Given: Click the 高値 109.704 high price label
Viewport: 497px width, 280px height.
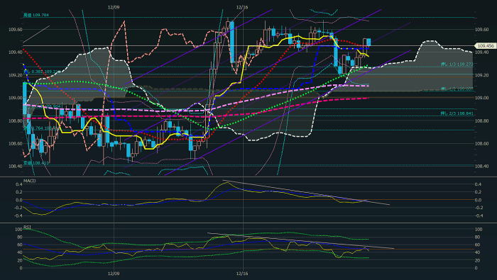Looking at the screenshot, I should [35, 15].
